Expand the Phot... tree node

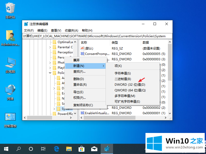click(x=50, y=63)
